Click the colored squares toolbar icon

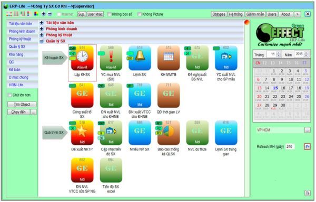[x=36, y=14]
